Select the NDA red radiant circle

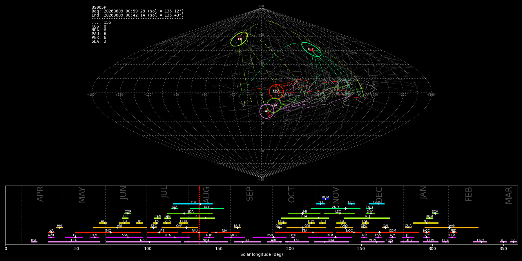click(276, 92)
